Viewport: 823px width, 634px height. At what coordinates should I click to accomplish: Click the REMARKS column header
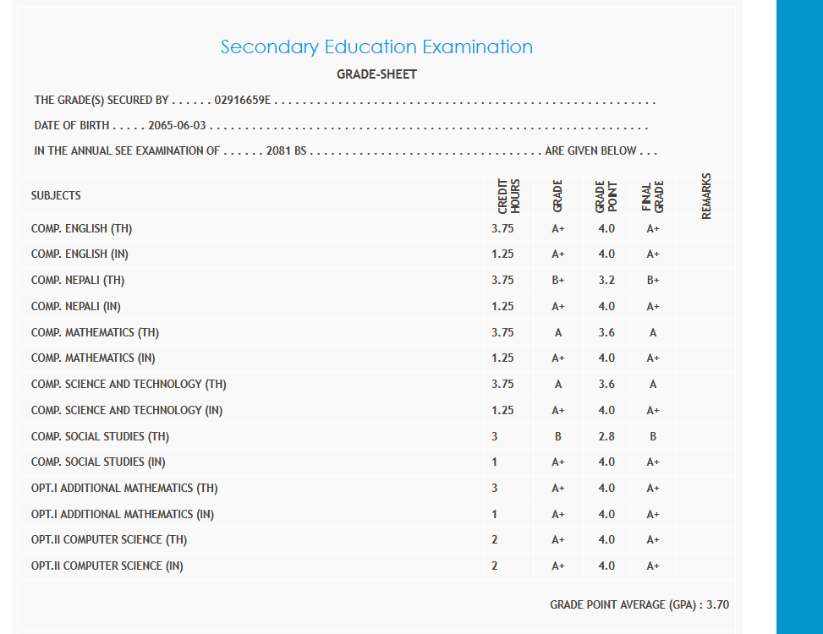tap(706, 195)
